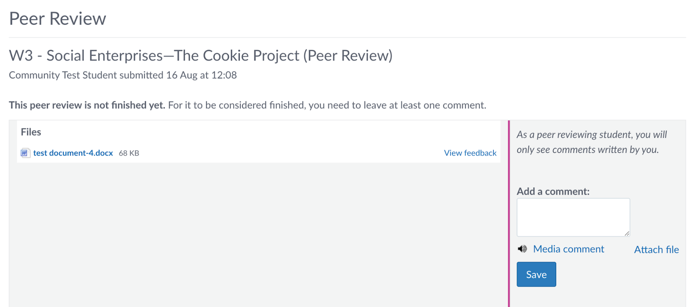Image resolution: width=698 pixels, height=307 pixels.
Task: Click the Attach file link
Action: 656,250
